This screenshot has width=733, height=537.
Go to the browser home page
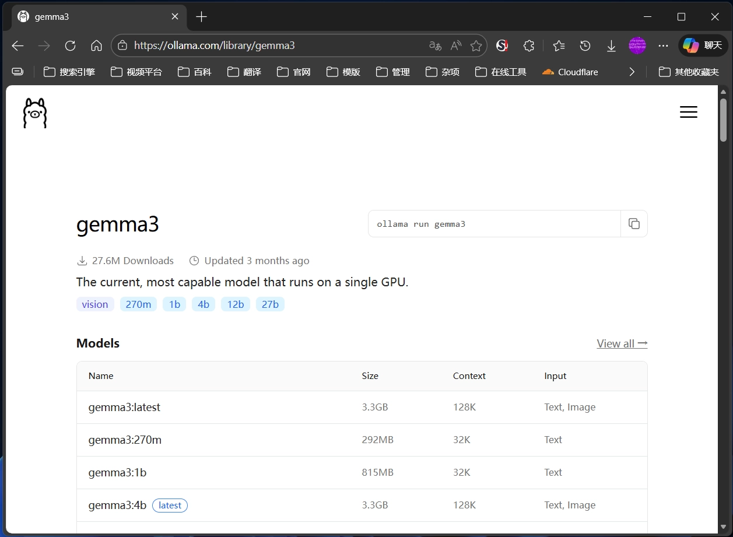click(x=97, y=45)
